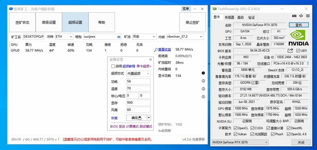Screen dimensions: 317x150
Task: Click the 确定 confirm button
Action: [x=136, y=118]
